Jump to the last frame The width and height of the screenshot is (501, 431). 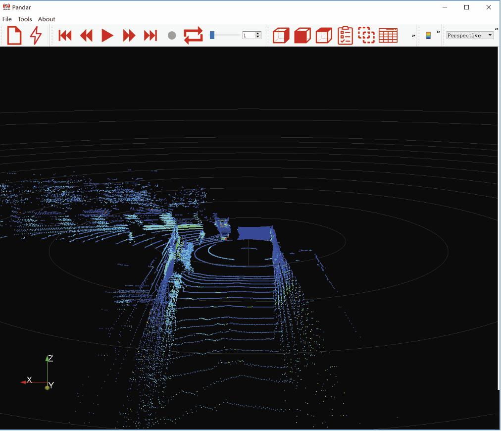click(x=150, y=35)
